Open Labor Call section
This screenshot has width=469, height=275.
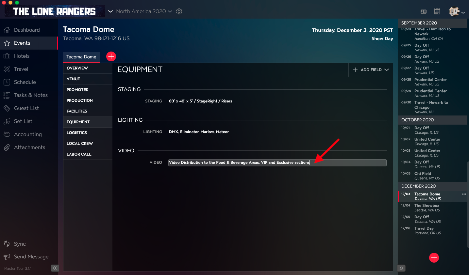coord(88,154)
